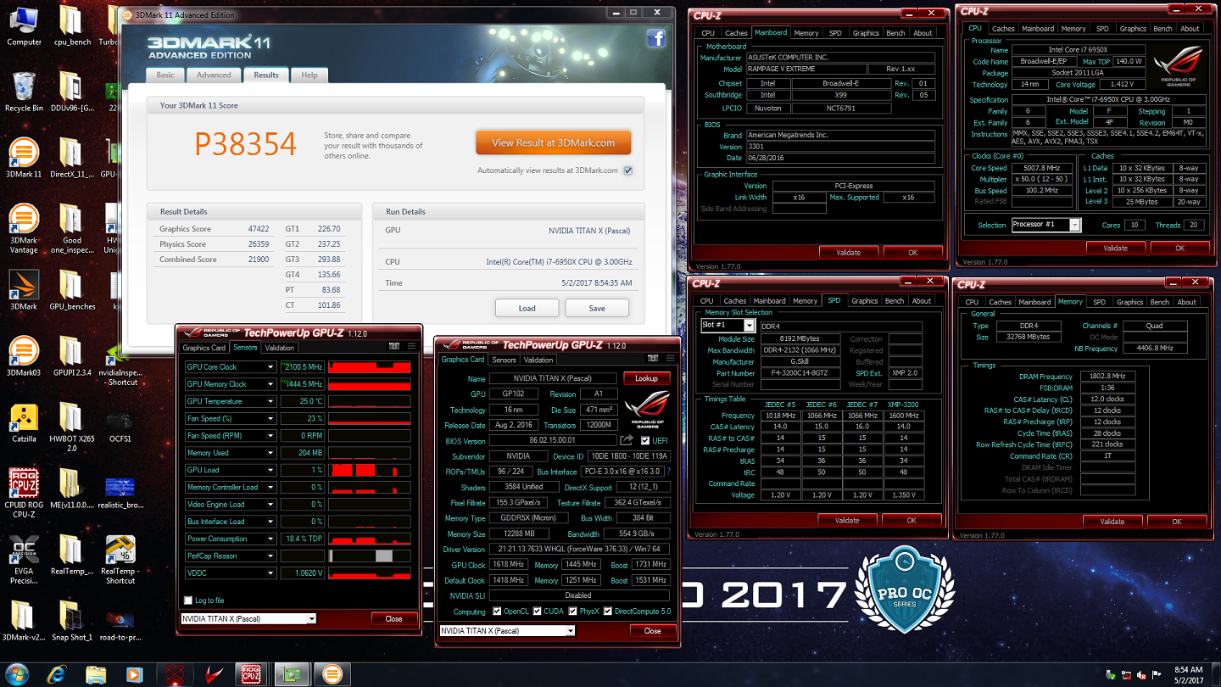Open the VDDC sensor dropdown
This screenshot has height=687, width=1221.
(x=270, y=572)
